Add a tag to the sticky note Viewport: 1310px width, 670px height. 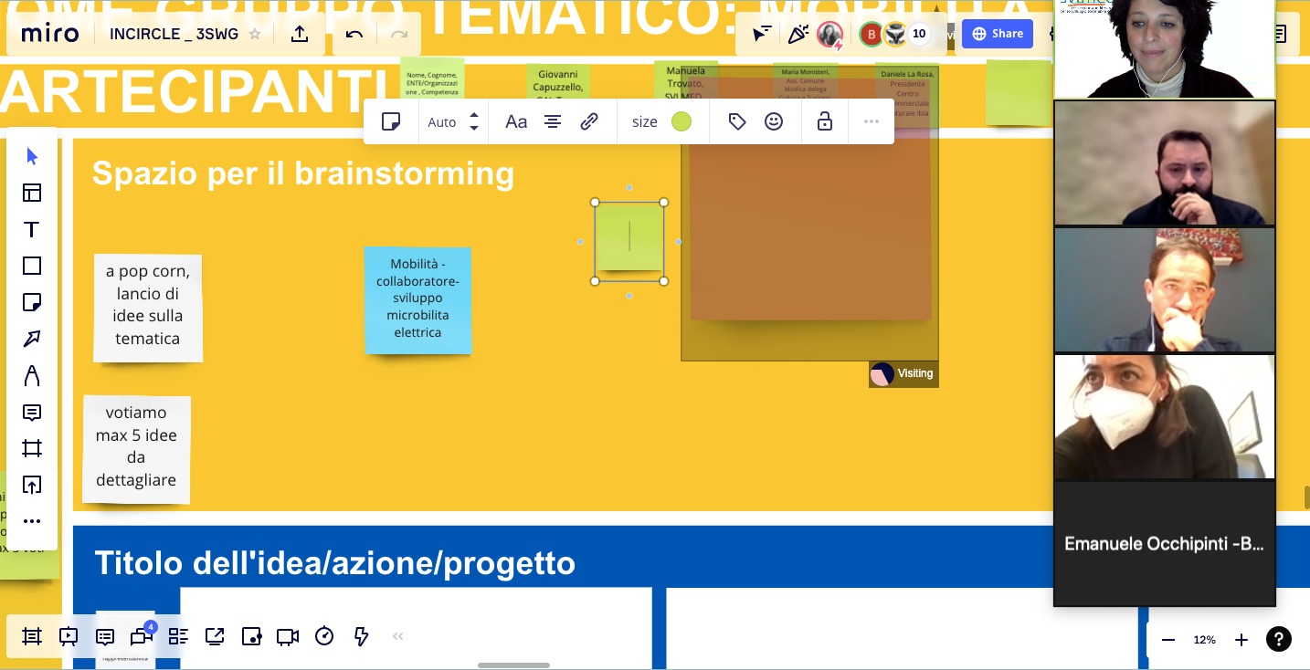coord(737,121)
